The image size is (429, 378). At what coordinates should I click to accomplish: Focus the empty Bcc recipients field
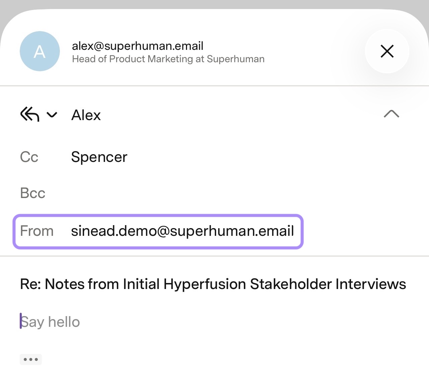click(234, 193)
